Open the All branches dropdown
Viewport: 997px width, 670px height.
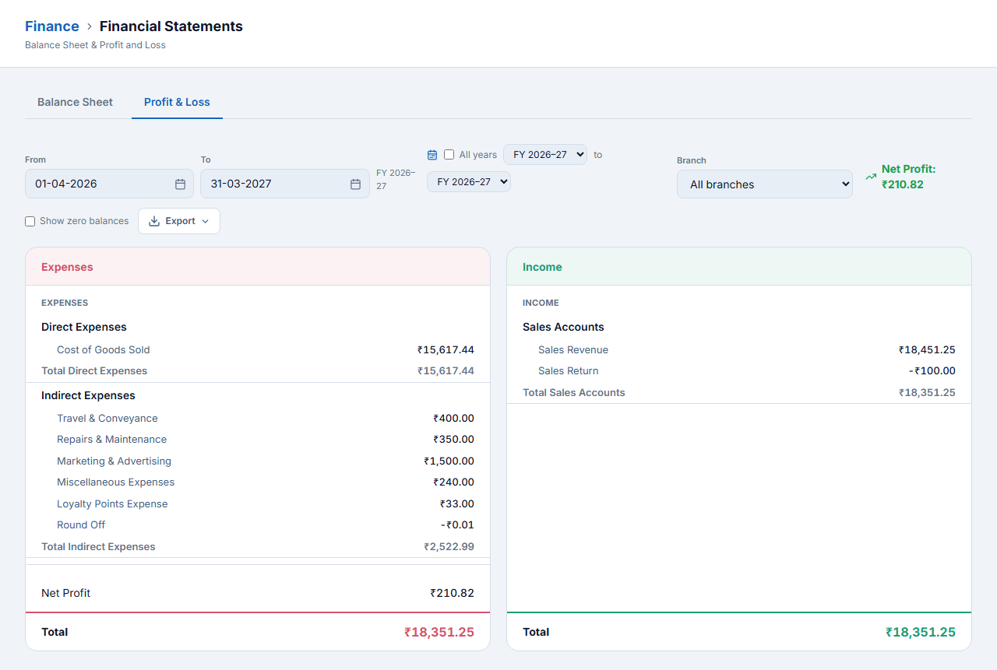(x=765, y=184)
